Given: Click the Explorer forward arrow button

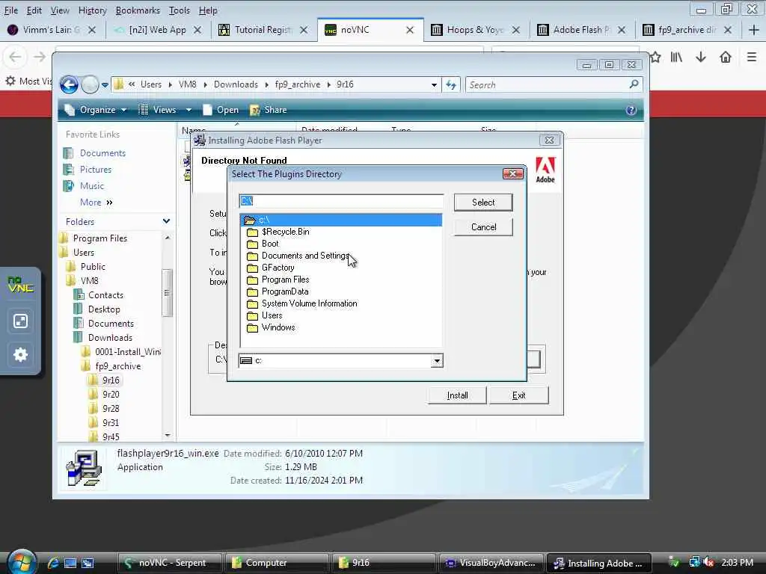Looking at the screenshot, I should (x=90, y=85).
